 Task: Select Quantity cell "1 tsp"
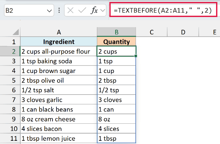pyautogui.click(x=116, y=61)
